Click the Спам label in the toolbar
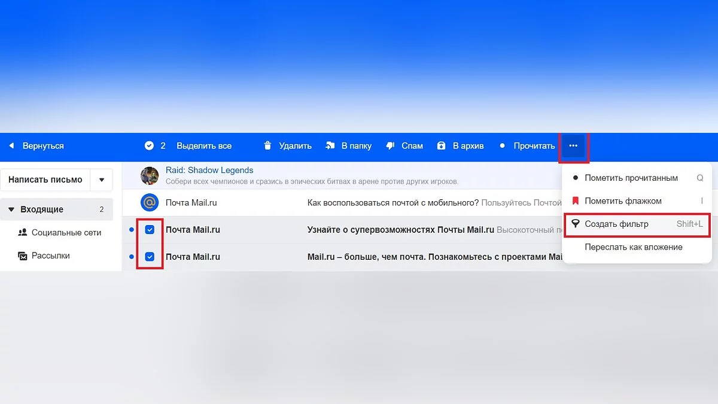This screenshot has width=718, height=404. pyautogui.click(x=412, y=146)
